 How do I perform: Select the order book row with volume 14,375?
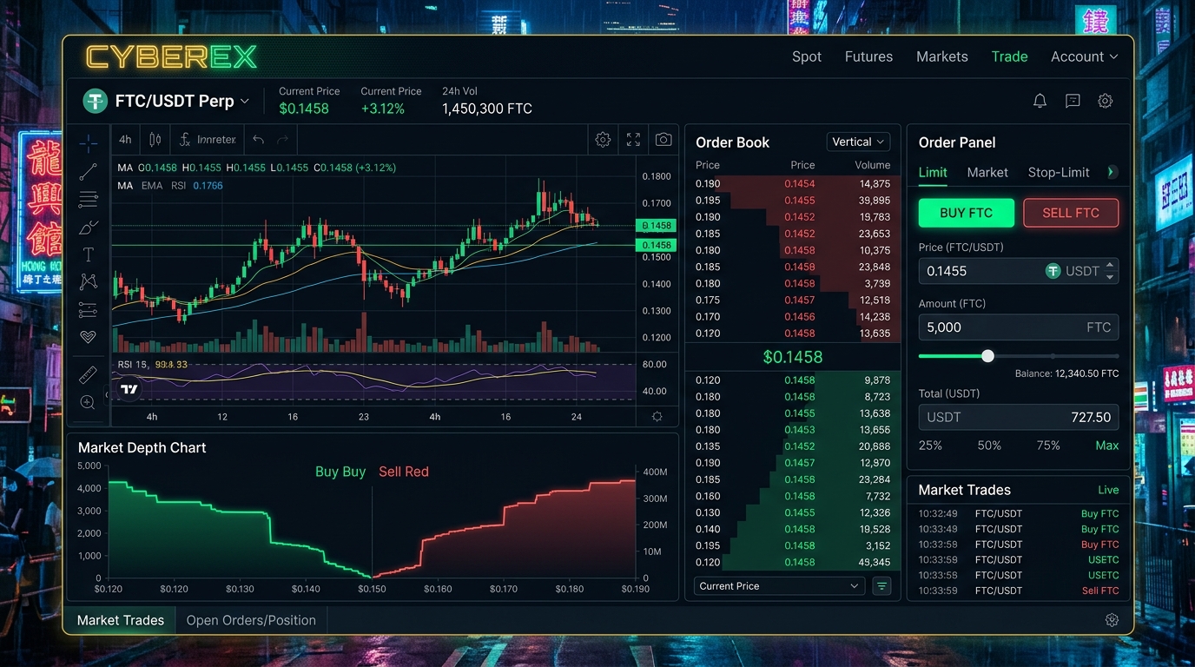click(793, 184)
